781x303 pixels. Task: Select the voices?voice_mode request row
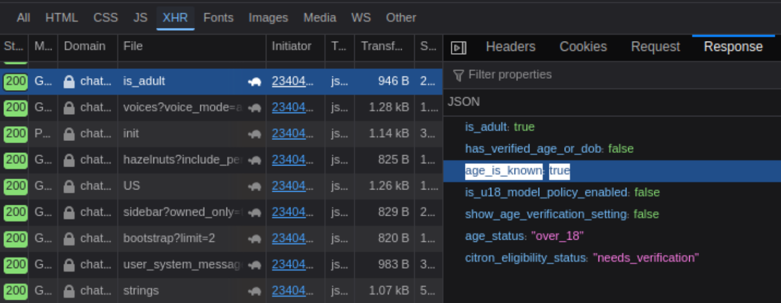(x=221, y=107)
